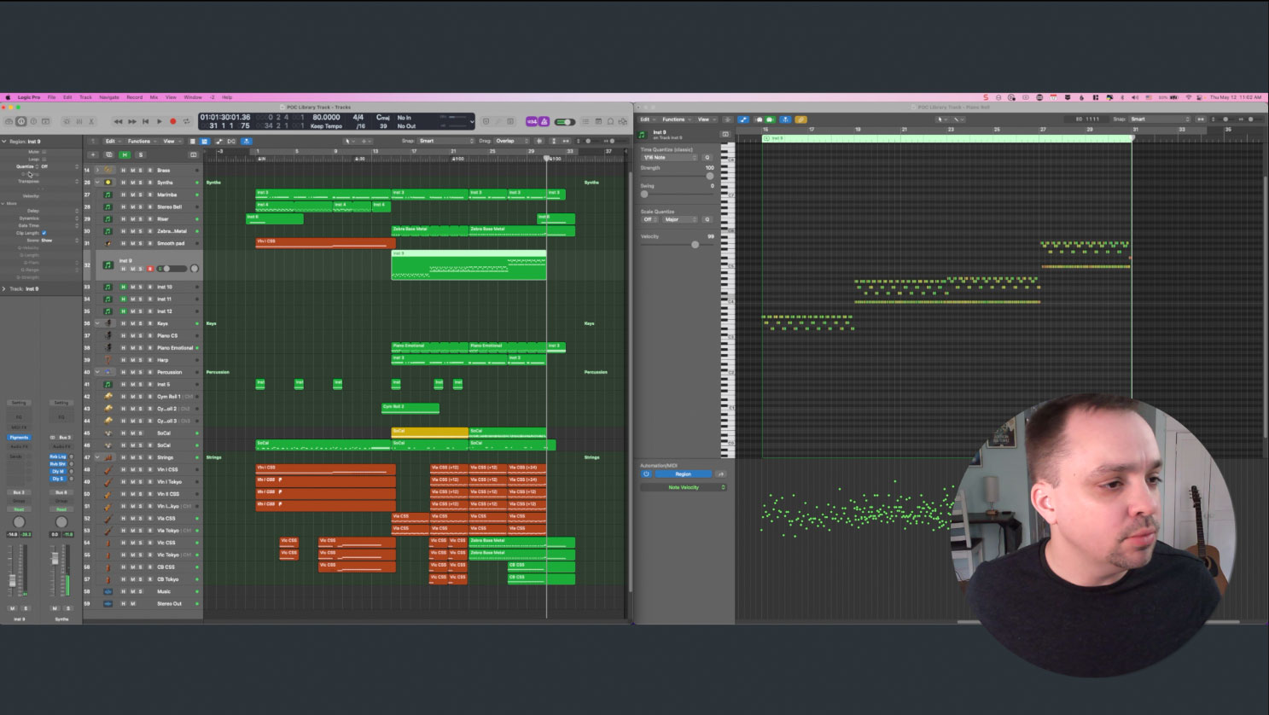Toggle the 1234 count-in icon
Viewport: 1269px width, 715px height.
(532, 121)
